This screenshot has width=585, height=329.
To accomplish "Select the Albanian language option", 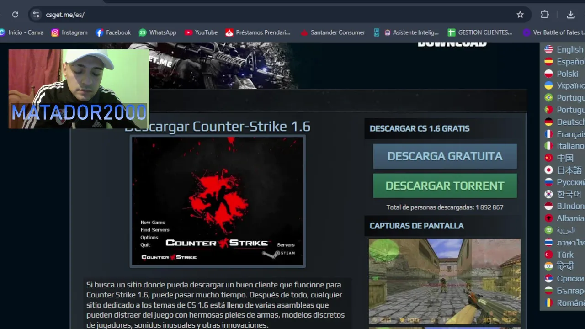I will (x=564, y=218).
